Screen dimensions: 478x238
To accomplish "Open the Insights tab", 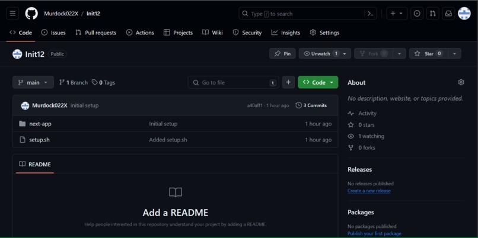I will coord(286,33).
